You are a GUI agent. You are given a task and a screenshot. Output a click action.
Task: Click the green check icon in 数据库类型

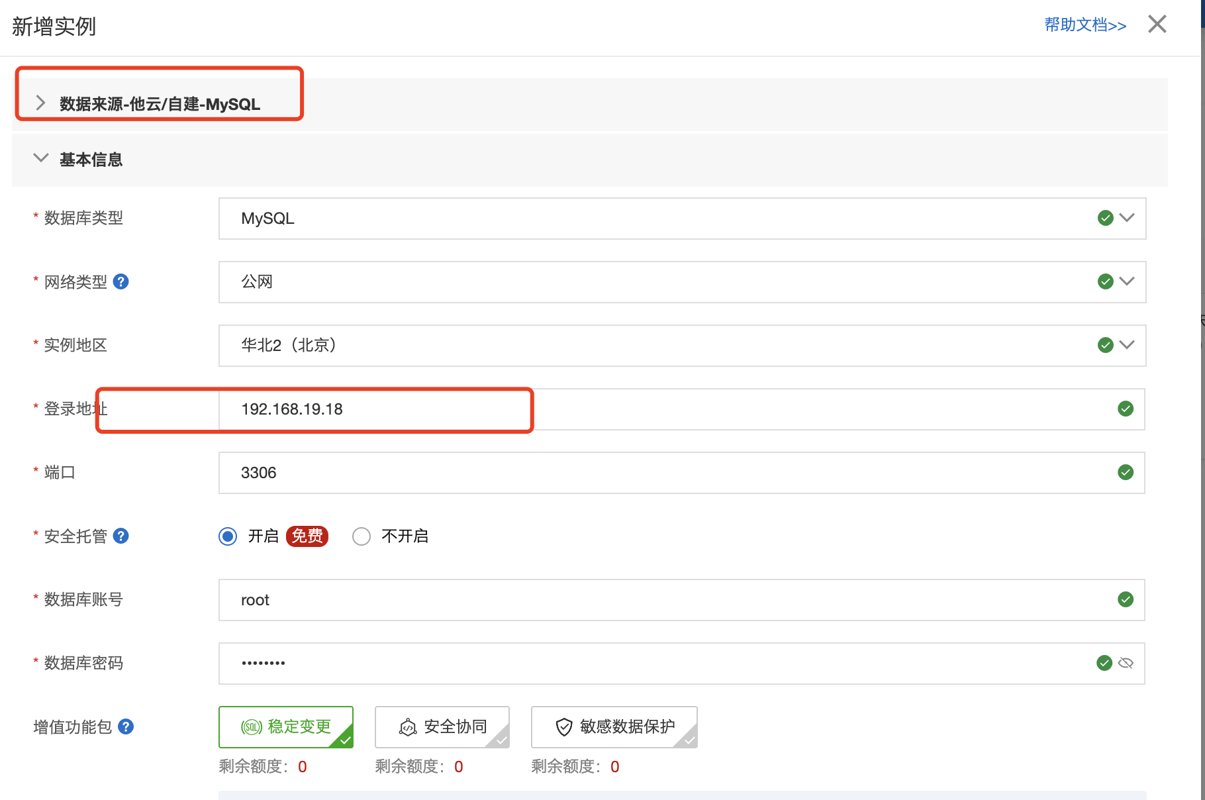tap(1105, 218)
